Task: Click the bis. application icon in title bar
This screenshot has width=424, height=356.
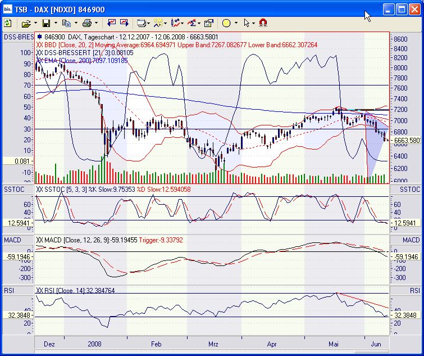Action: pos(7,10)
